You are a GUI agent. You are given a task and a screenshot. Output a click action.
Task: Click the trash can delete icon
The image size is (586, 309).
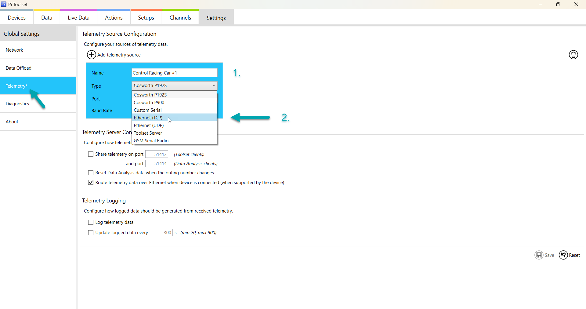tap(573, 55)
